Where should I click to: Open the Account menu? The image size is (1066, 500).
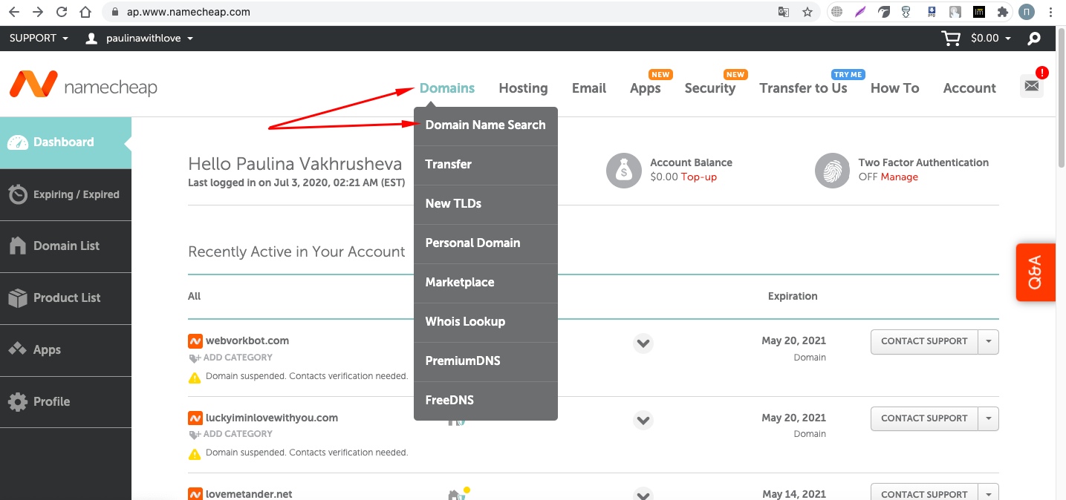(969, 88)
